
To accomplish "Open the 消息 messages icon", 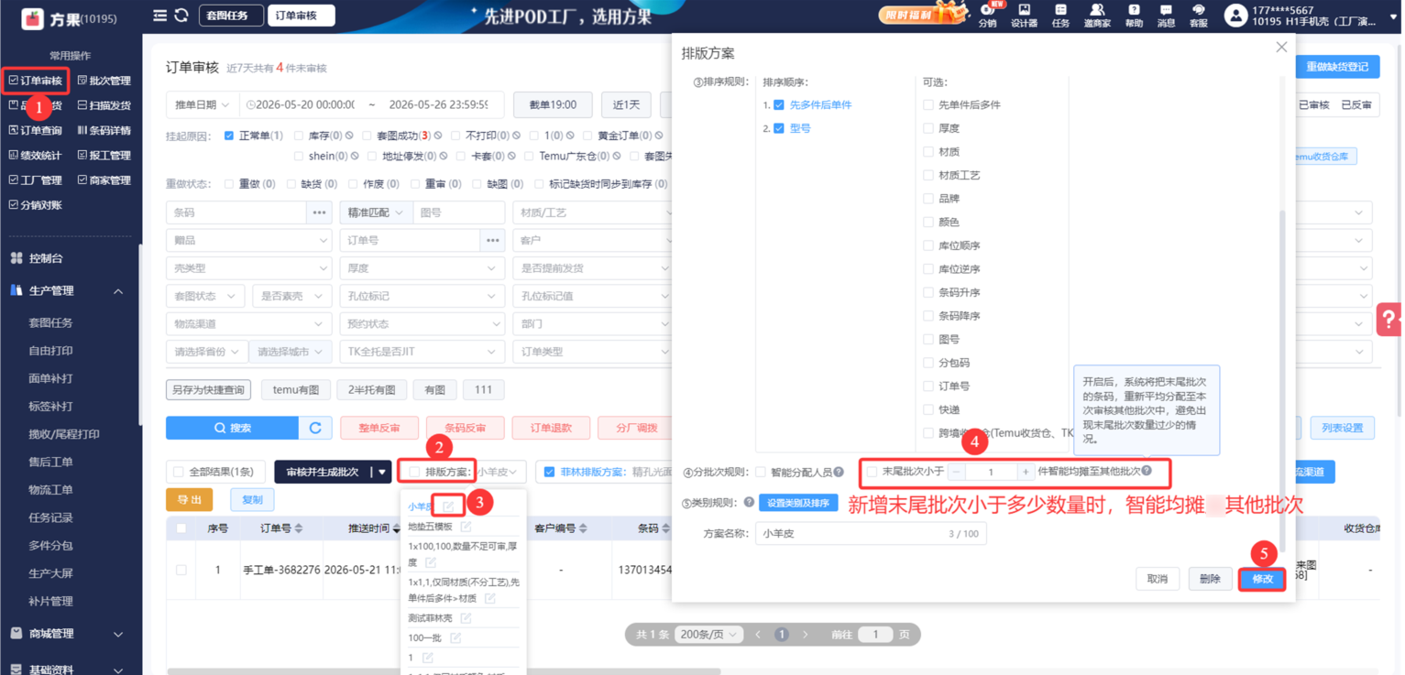I will [1166, 10].
